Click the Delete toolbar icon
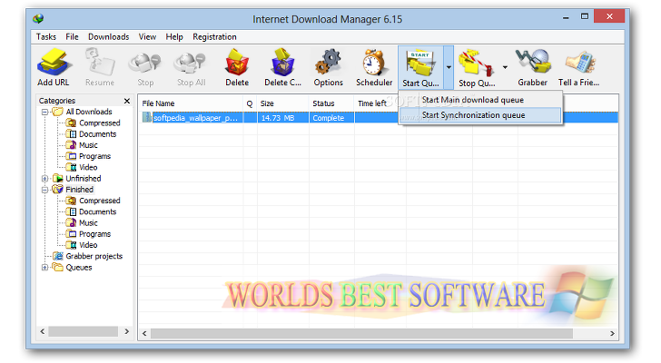 (x=237, y=62)
